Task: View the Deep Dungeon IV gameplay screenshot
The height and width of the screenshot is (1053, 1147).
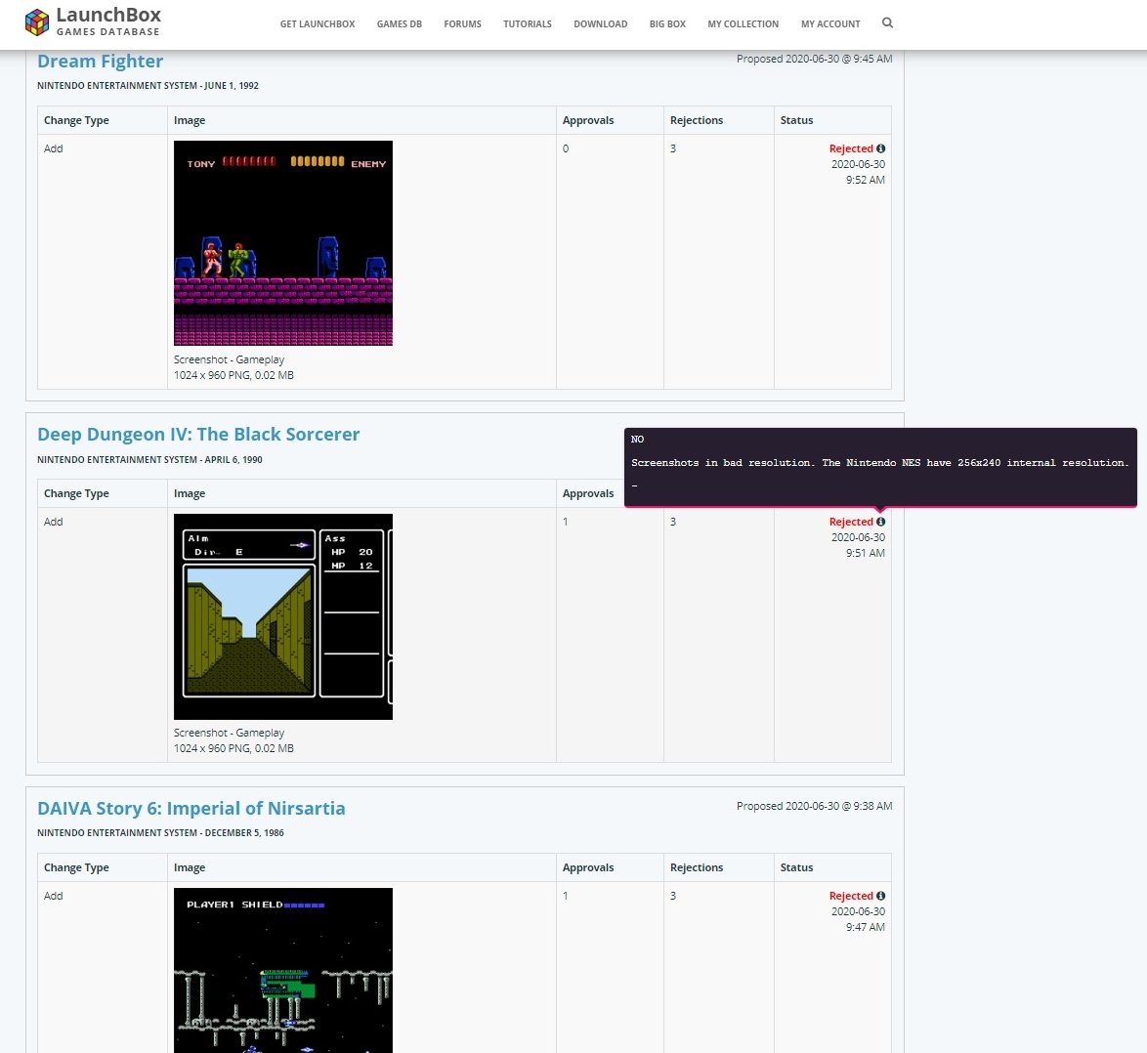Action: point(283,616)
